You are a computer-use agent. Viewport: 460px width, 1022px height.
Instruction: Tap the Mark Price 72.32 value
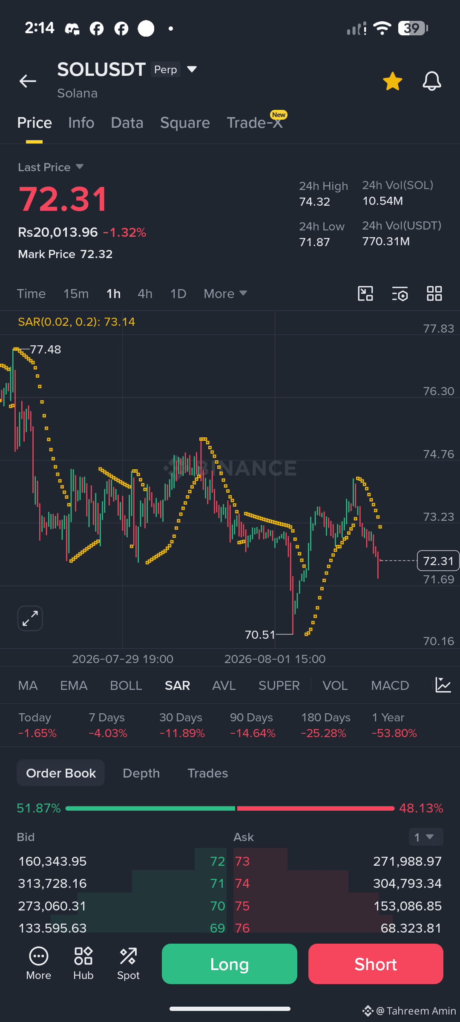pyautogui.click(x=65, y=254)
